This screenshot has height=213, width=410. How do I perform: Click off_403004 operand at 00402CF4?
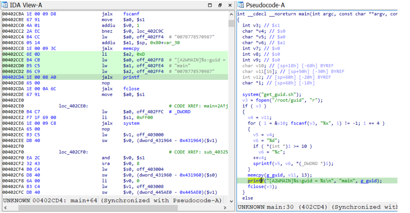pyautogui.click(x=150, y=169)
